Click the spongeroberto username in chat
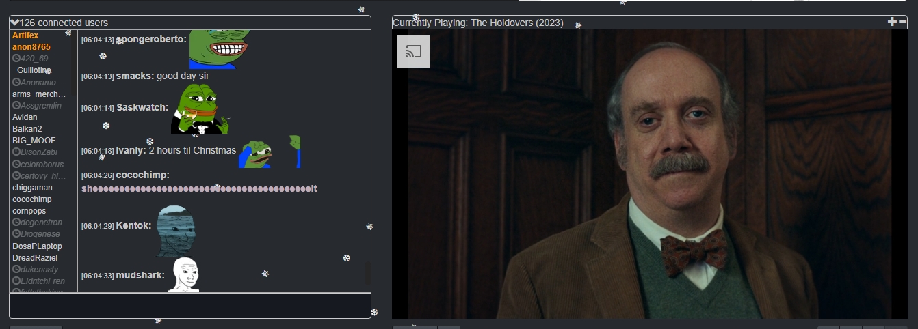 click(151, 40)
